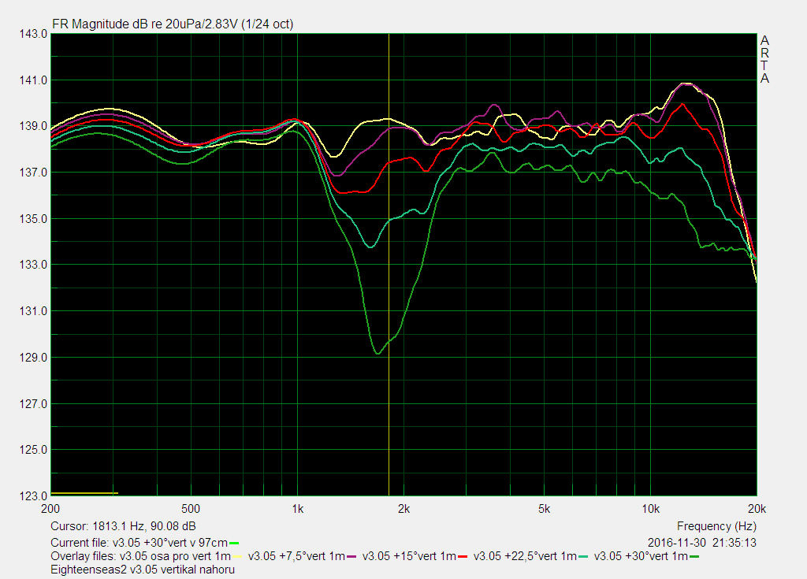The image size is (807, 579).
Task: Click the '143.0' y-axis value
Action: click(x=33, y=34)
